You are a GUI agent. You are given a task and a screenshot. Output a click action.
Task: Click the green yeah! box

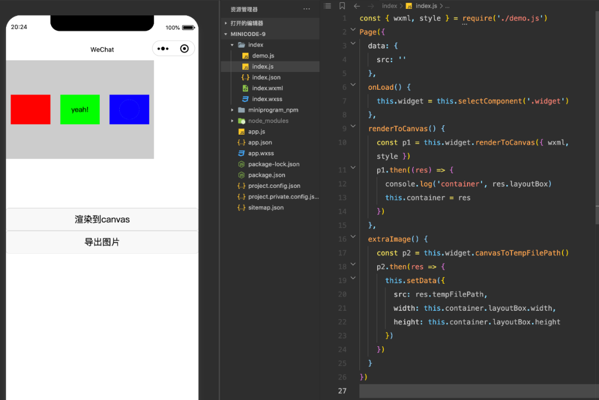point(80,110)
